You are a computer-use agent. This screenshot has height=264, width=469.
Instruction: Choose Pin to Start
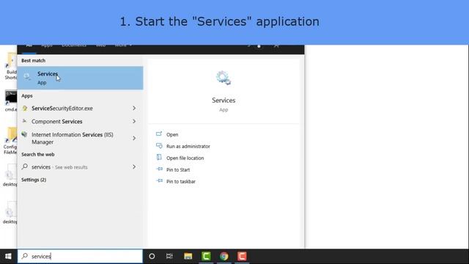pos(178,169)
